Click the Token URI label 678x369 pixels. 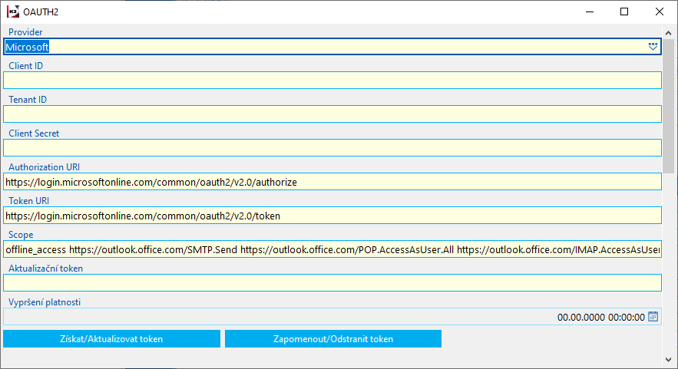point(28,200)
